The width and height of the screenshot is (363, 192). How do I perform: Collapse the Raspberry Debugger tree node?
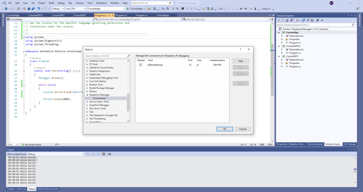click(x=87, y=95)
